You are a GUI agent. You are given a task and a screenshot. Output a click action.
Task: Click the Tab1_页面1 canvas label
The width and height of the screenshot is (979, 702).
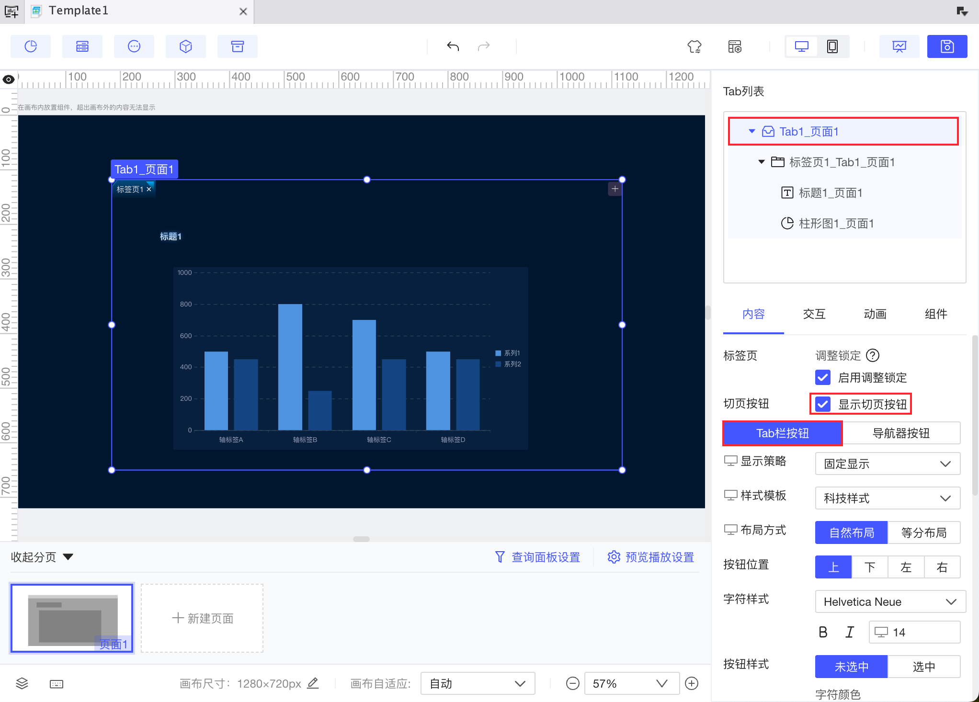[144, 169]
